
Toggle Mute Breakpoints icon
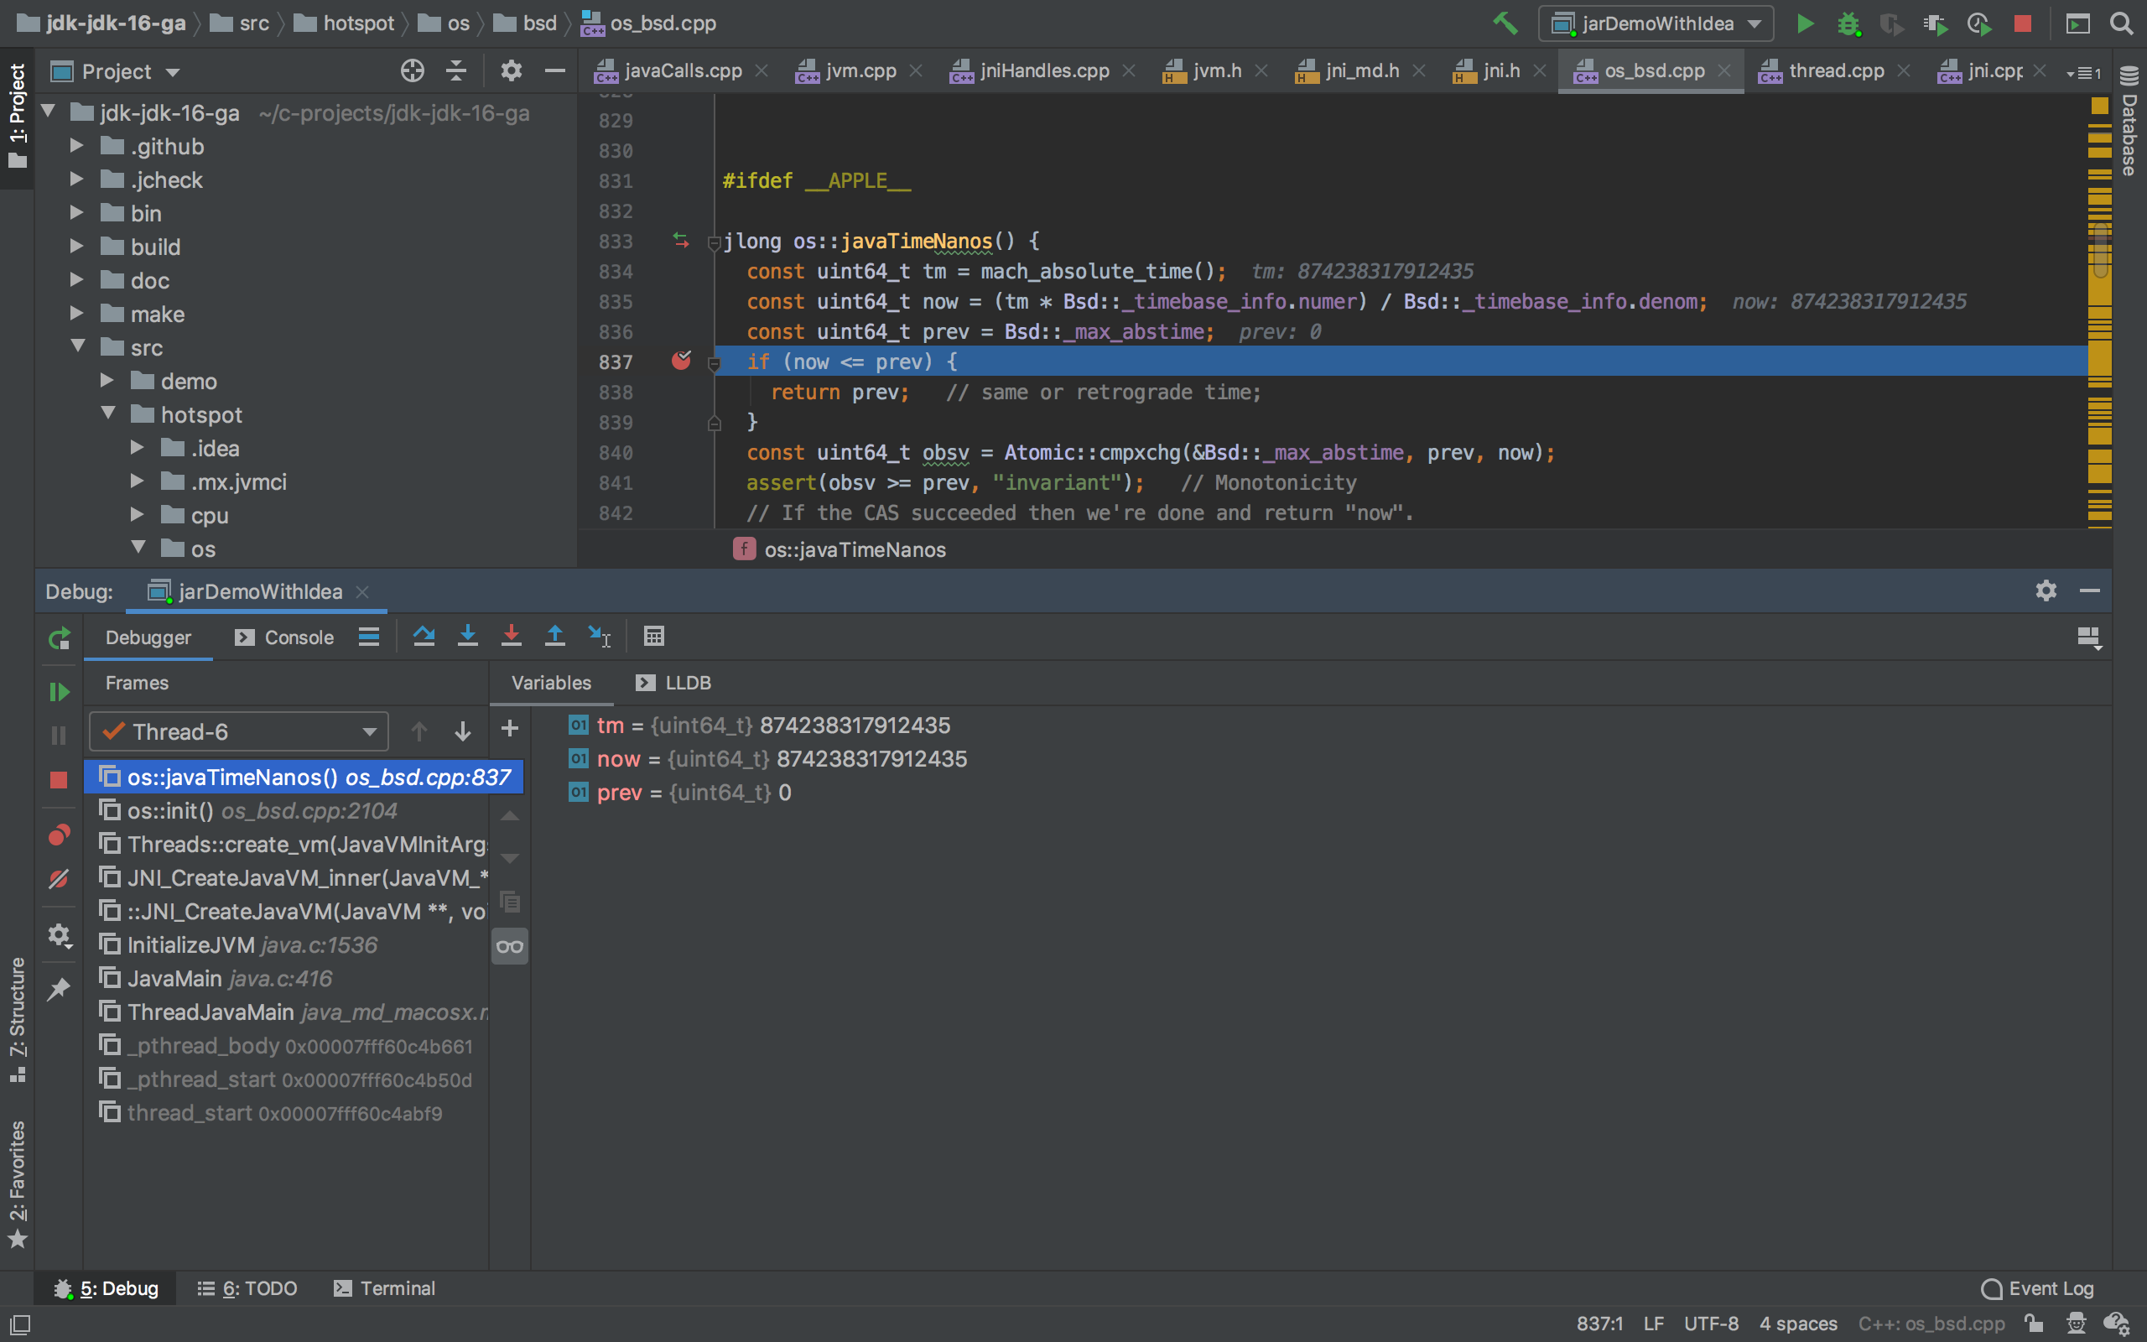click(x=59, y=879)
